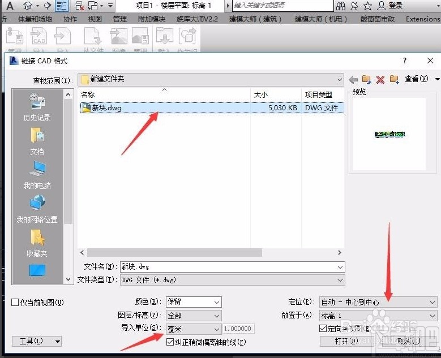Click the favorites star icon in title bar

pos(367,5)
